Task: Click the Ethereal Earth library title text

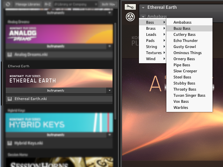Action: coord(19,66)
